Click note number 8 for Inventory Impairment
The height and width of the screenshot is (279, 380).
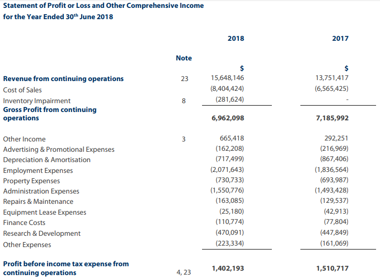click(184, 101)
